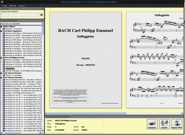
Task: Click the score icon beside Gavotte en Fa Majeur
Action: click(x=4, y=93)
